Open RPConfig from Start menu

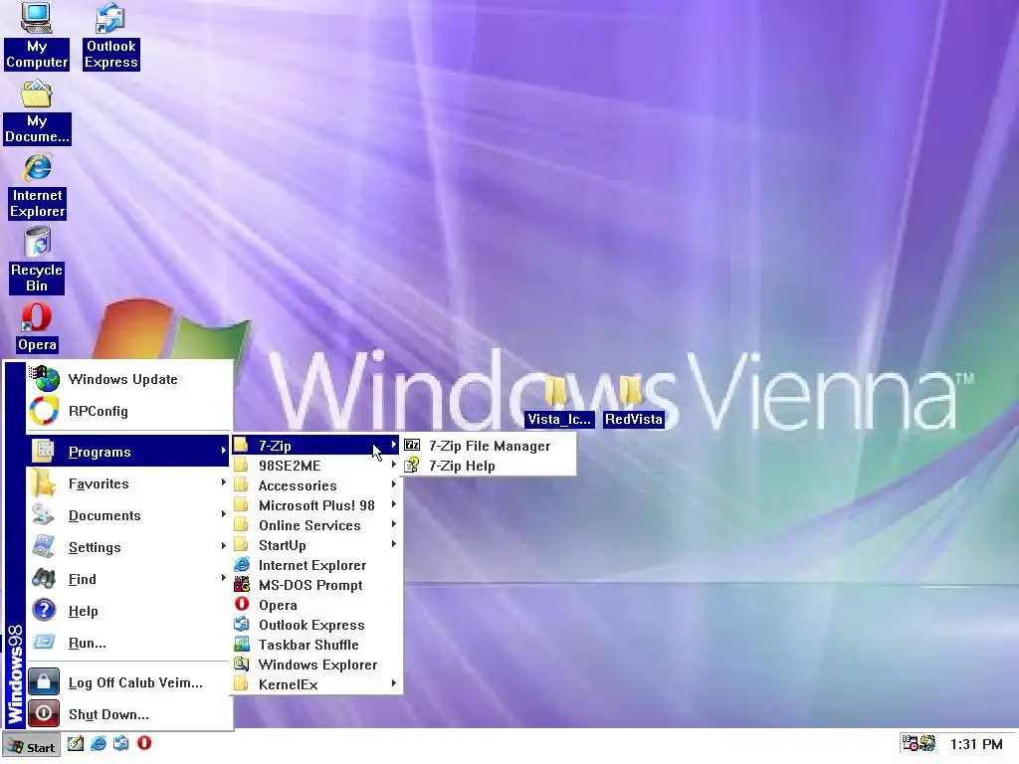128,411
